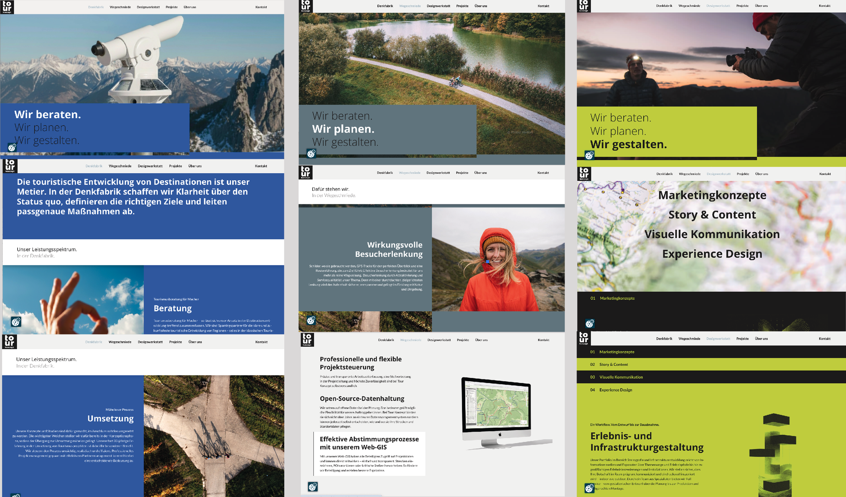Open Designwerkstatt in the nav above the lake photo

coord(438,6)
